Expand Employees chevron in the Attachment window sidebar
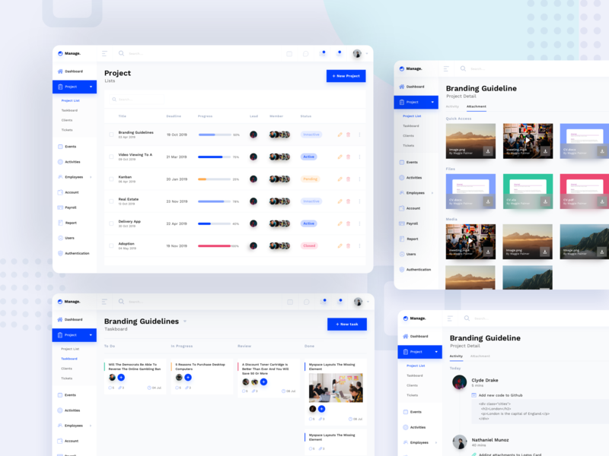 432,193
